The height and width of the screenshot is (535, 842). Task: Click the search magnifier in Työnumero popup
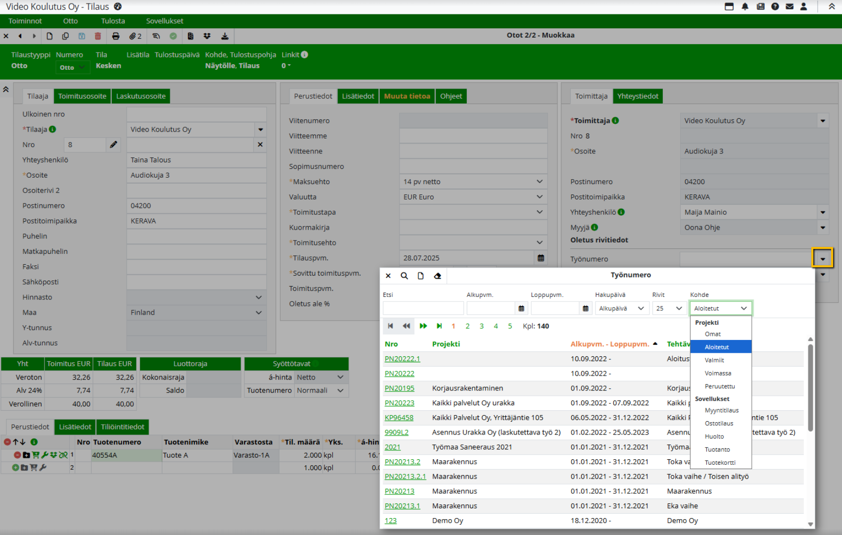[x=404, y=276]
